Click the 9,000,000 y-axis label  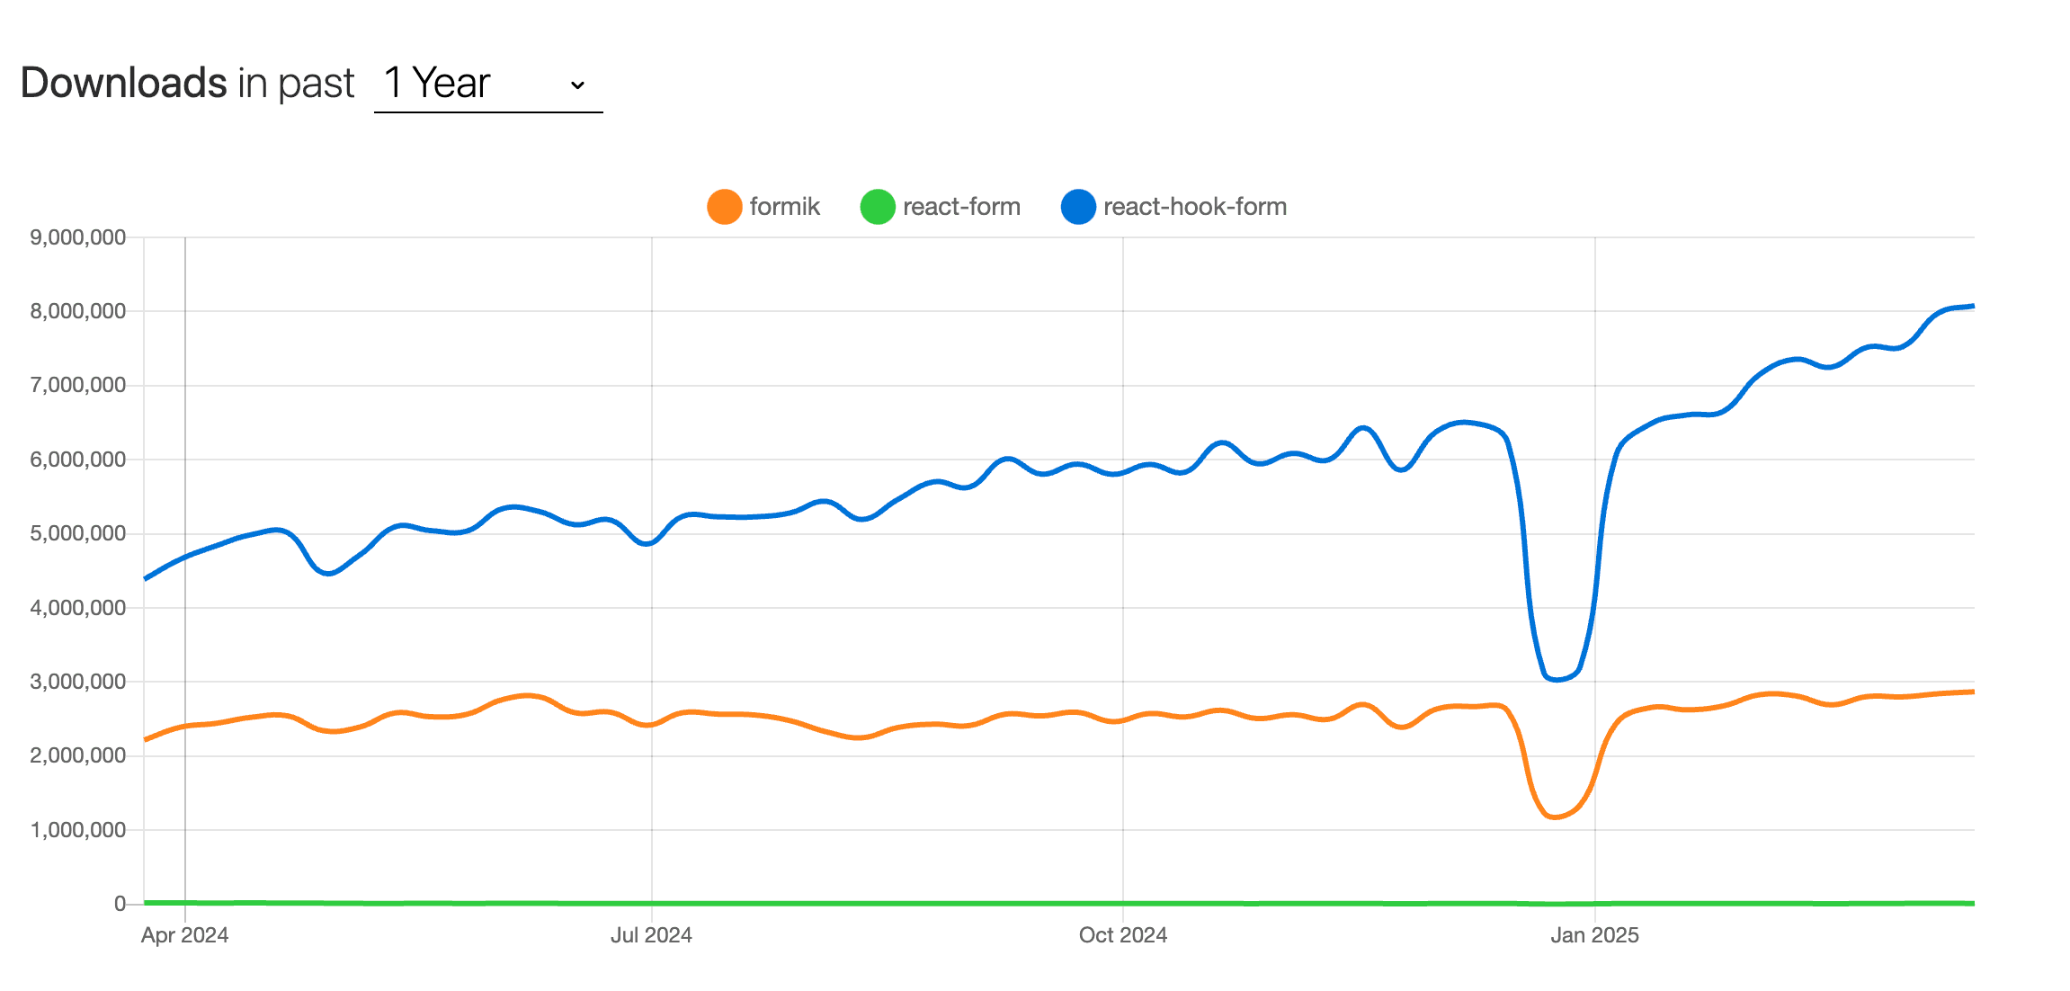pyautogui.click(x=78, y=237)
